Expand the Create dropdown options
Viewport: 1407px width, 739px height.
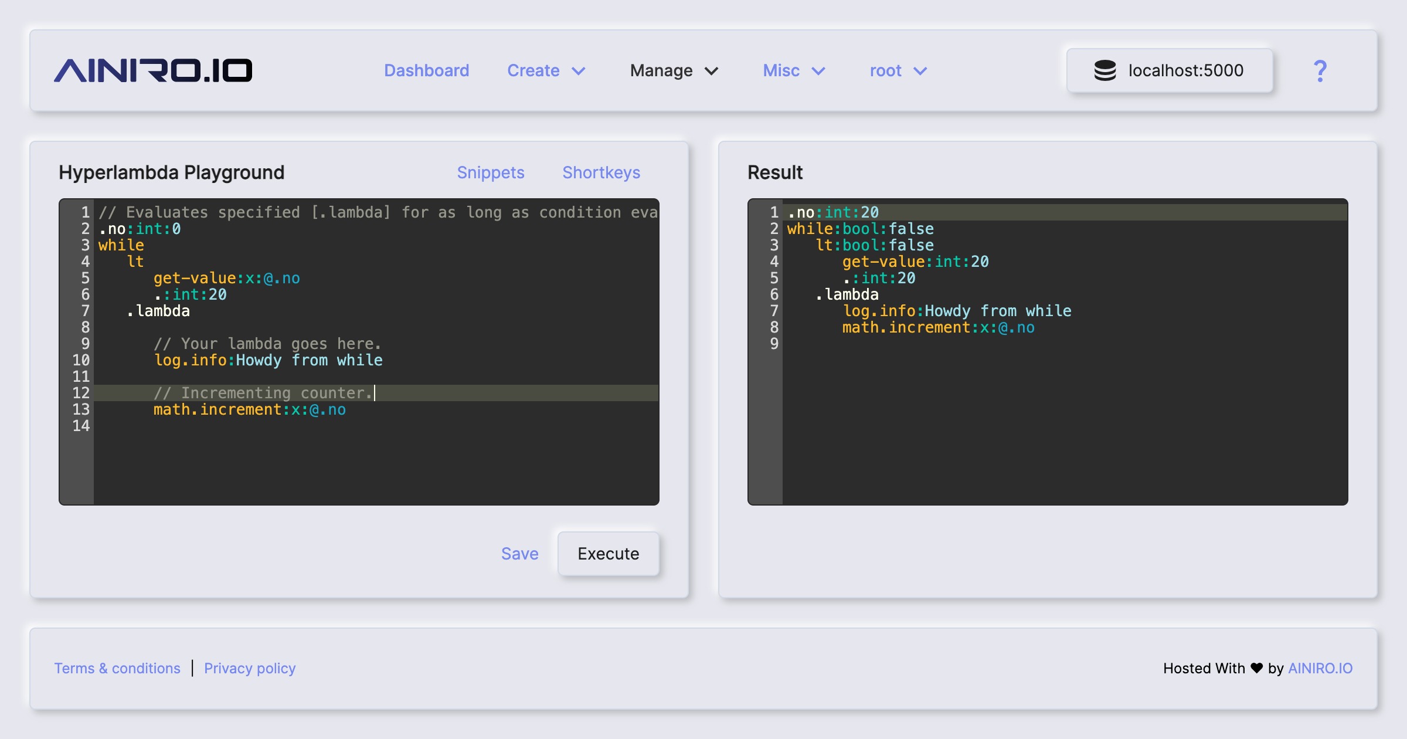(546, 70)
